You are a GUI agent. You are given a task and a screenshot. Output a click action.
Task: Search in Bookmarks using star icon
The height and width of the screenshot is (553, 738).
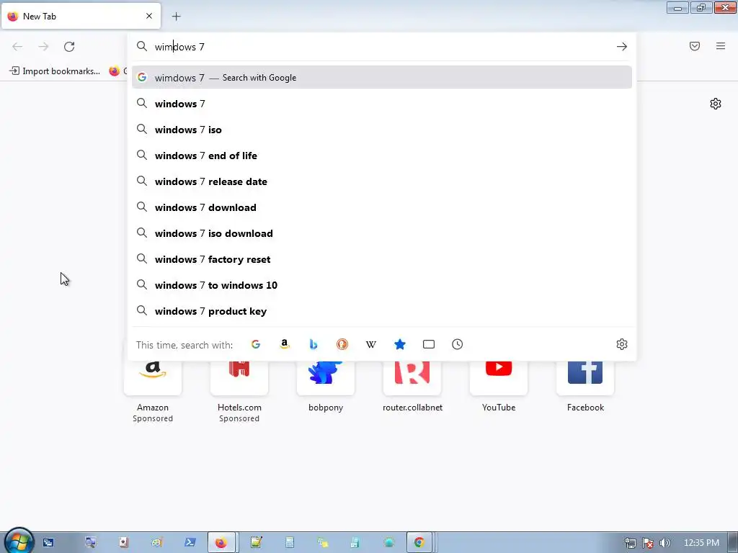pyautogui.click(x=399, y=344)
